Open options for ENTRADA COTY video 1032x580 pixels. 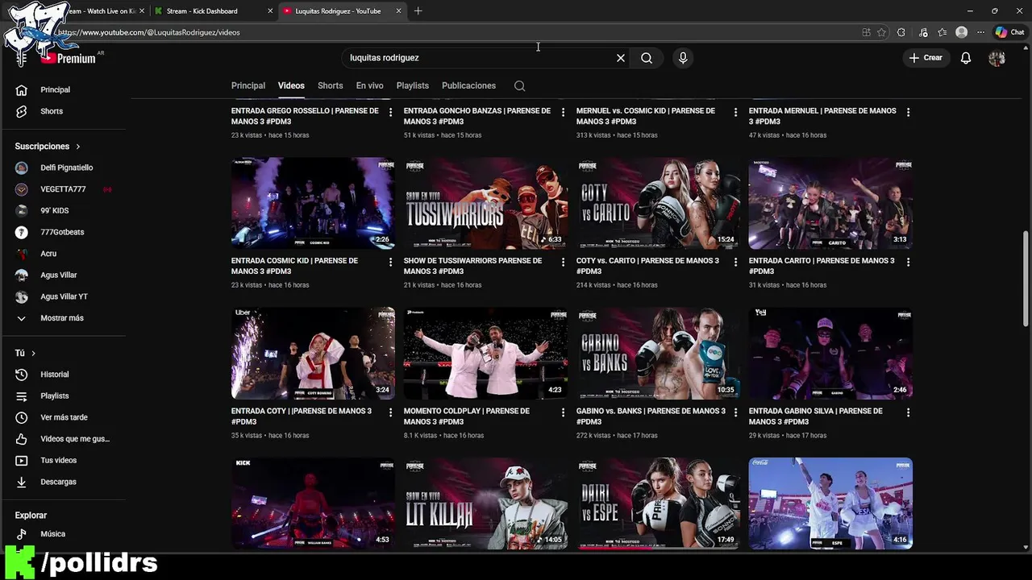(390, 412)
